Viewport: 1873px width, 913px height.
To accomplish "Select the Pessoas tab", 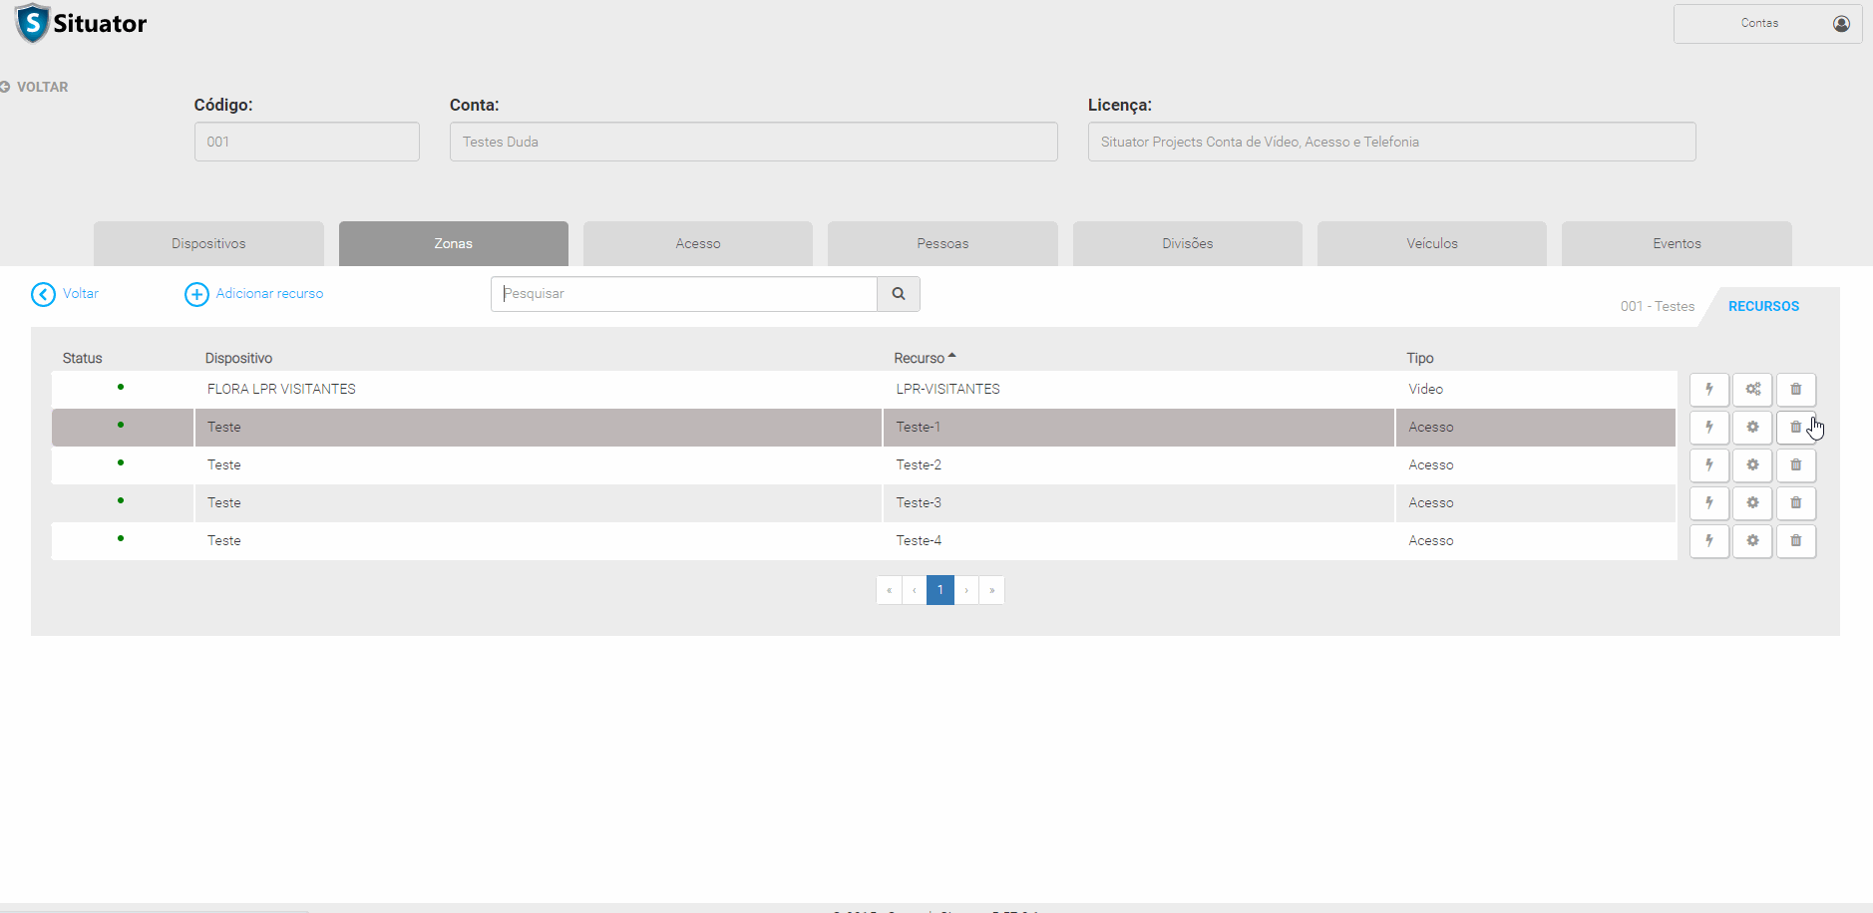I will [x=942, y=244].
